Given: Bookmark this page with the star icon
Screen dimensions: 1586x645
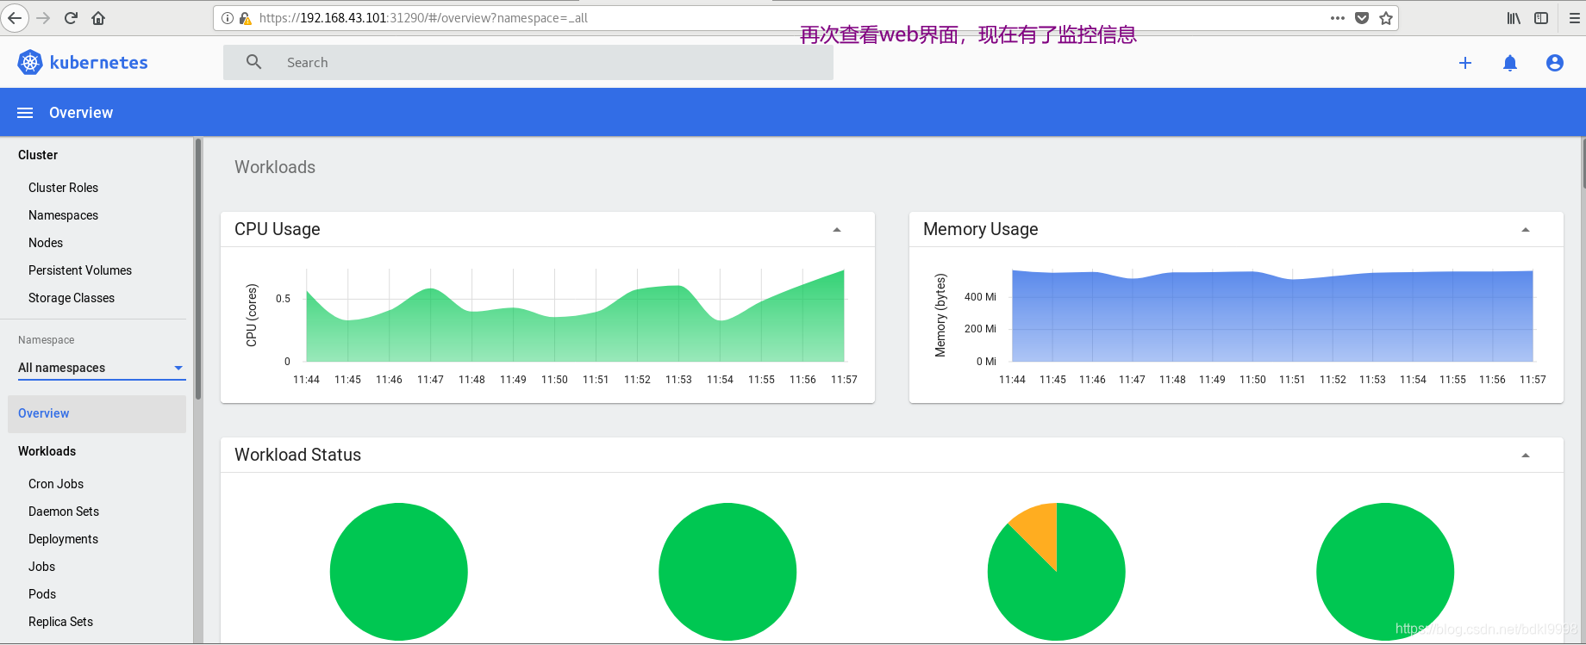Looking at the screenshot, I should (1386, 18).
